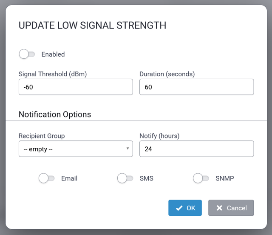Image resolution: width=272 pixels, height=235 pixels.
Task: Click the Notify hours input box
Action: 196,149
